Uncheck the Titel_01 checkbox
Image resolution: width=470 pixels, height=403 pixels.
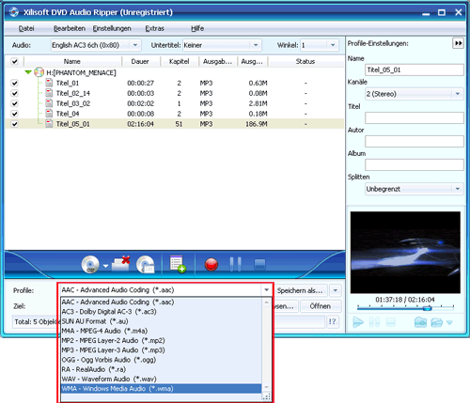pos(14,83)
